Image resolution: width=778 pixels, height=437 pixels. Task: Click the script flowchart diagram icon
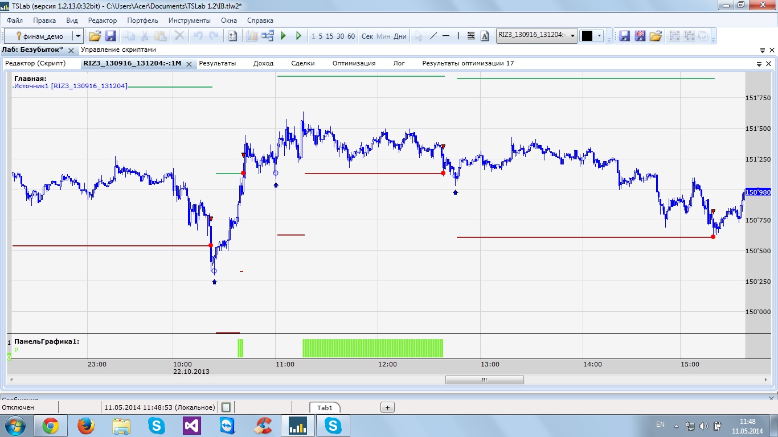point(268,36)
